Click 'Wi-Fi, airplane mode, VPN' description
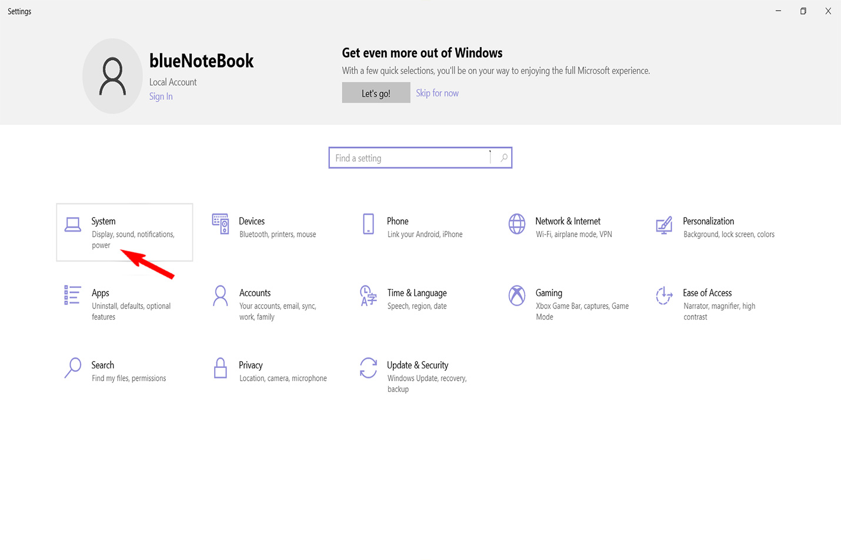 (x=574, y=234)
